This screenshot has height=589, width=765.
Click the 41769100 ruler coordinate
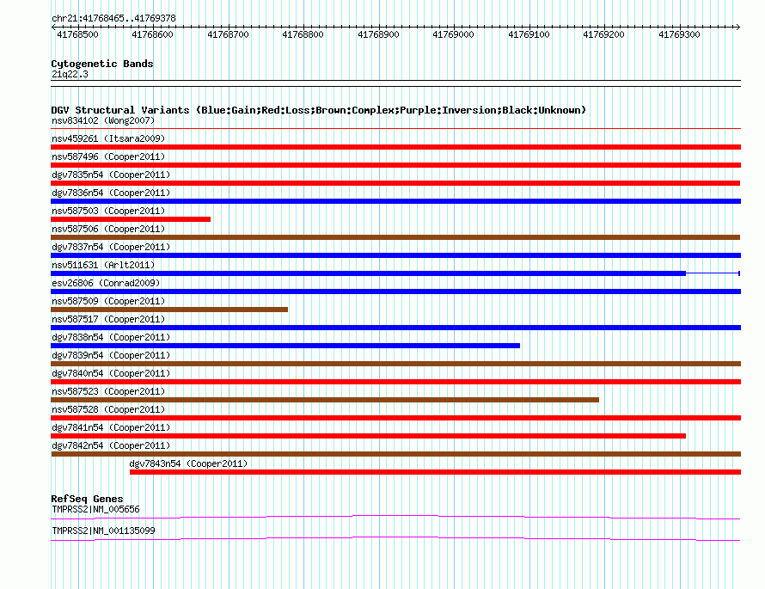(x=529, y=34)
